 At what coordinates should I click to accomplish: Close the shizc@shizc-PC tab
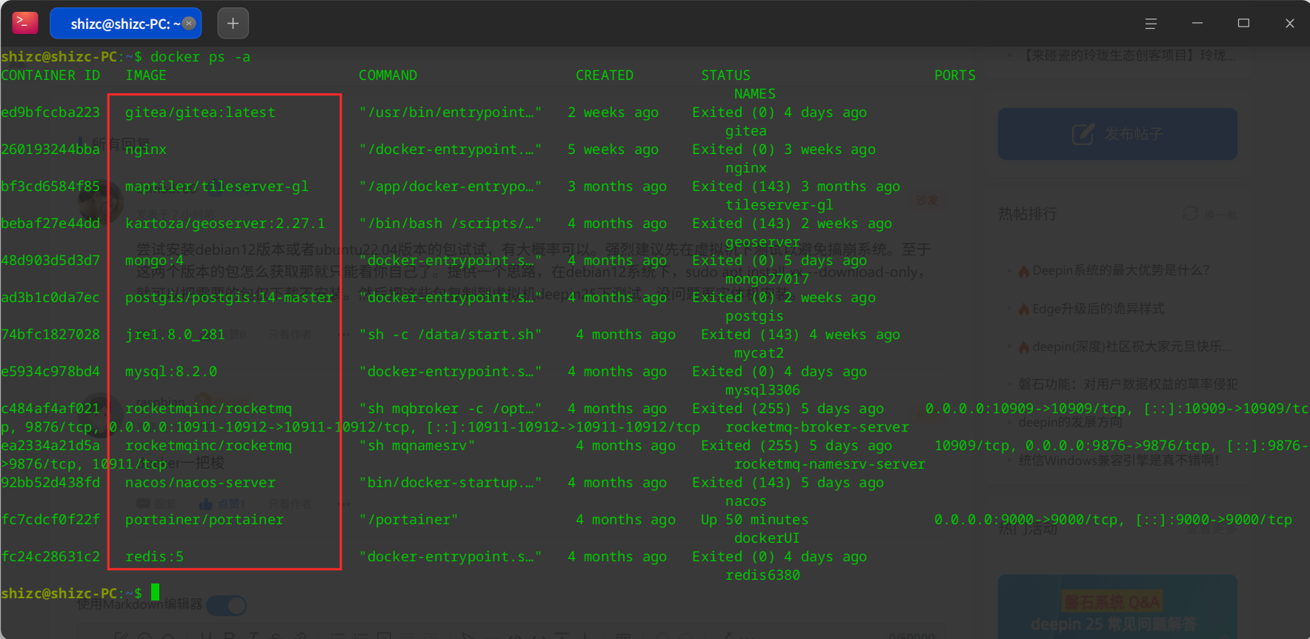point(189,24)
